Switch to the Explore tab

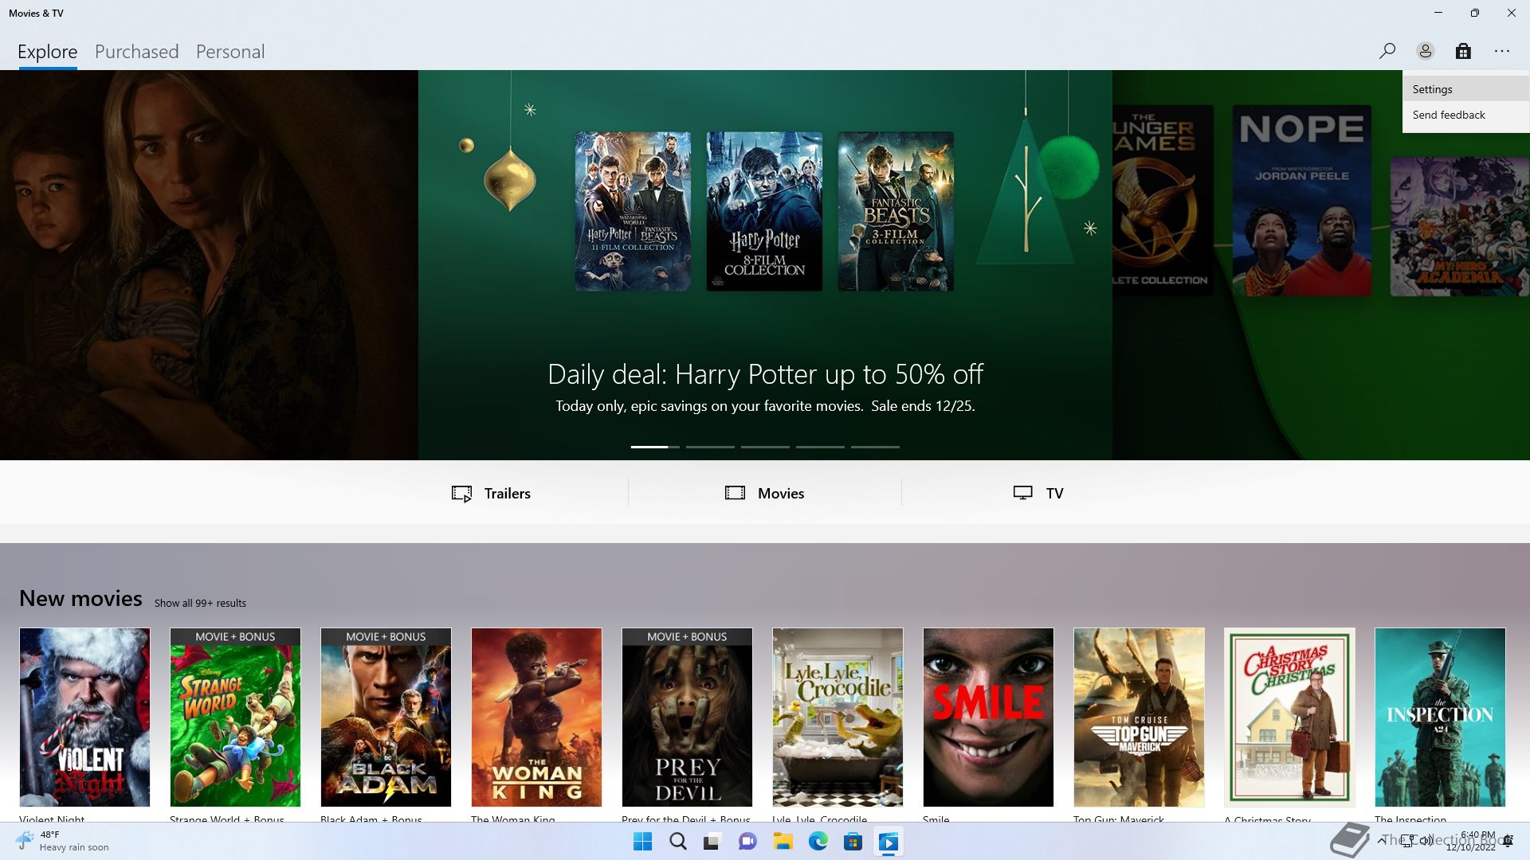point(47,52)
